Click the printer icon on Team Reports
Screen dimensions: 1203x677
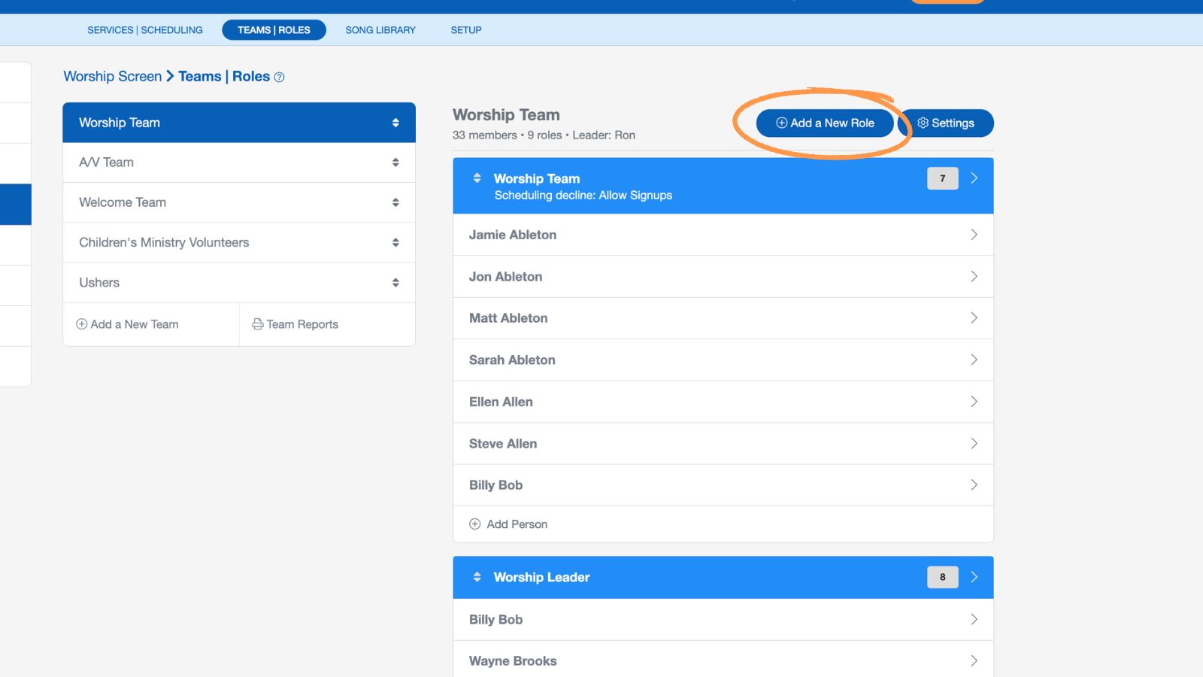(x=259, y=324)
